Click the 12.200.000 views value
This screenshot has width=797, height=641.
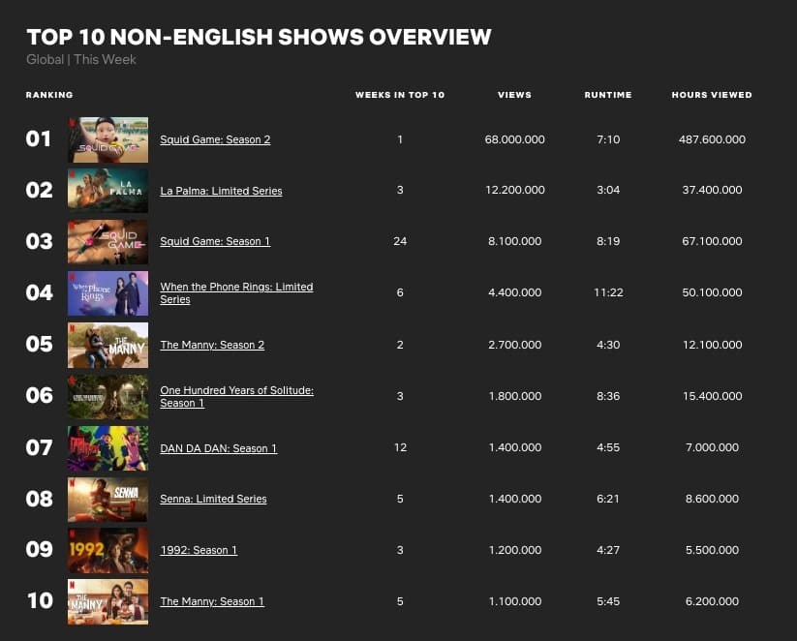pos(515,190)
